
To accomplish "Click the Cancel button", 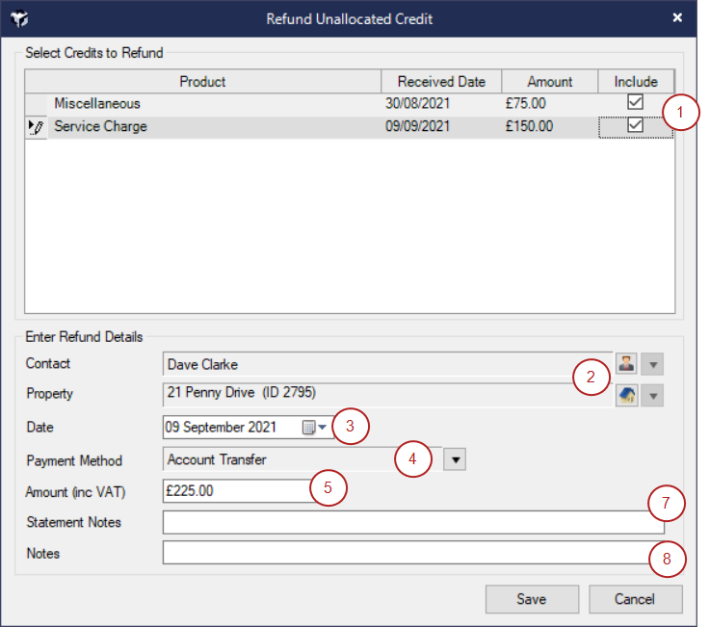I will pyautogui.click(x=635, y=599).
